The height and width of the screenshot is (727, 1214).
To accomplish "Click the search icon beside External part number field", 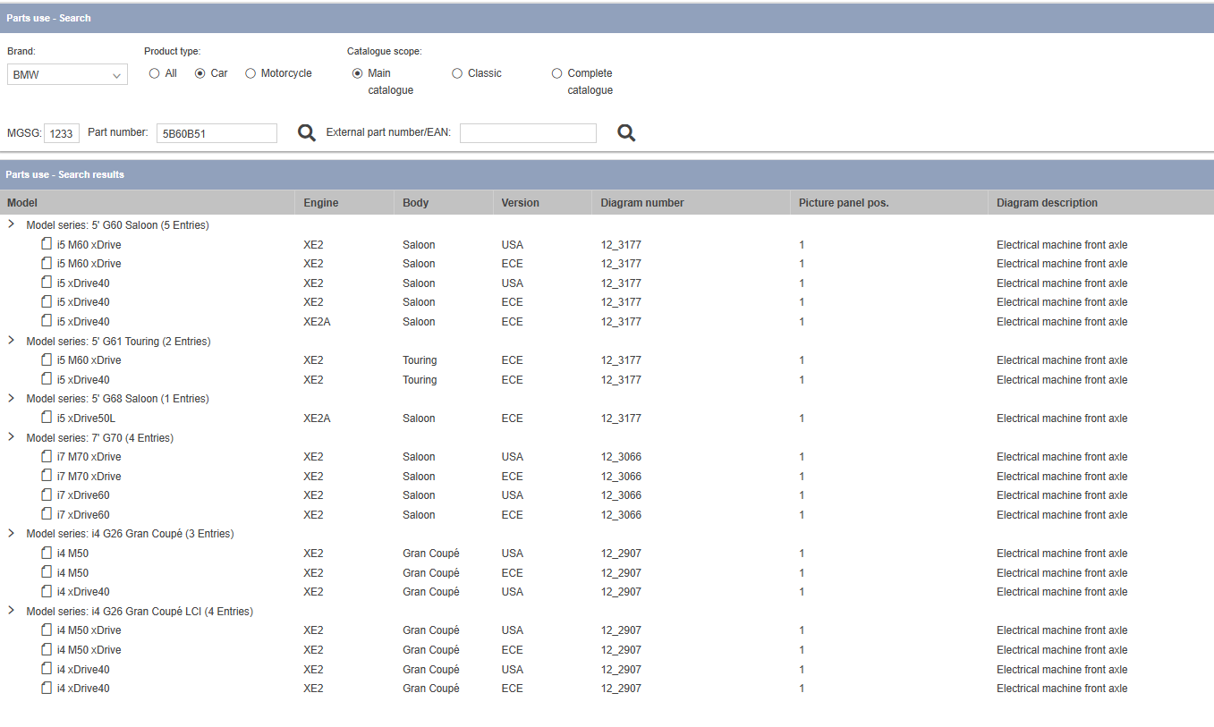I will (x=626, y=133).
